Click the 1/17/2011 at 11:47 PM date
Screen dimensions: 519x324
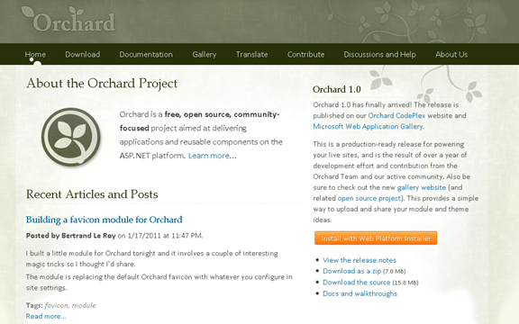pyautogui.click(x=165, y=236)
